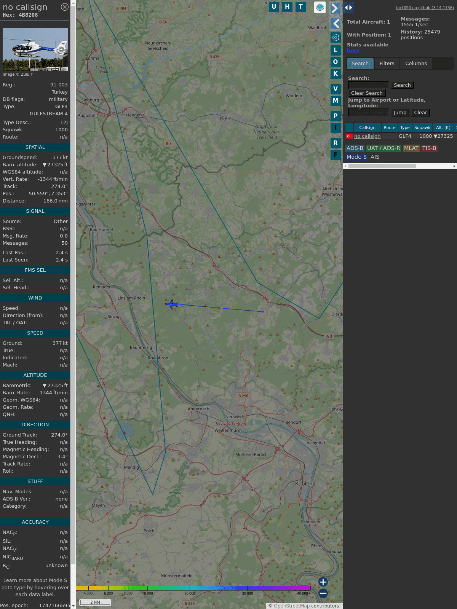The width and height of the screenshot is (457, 609).
Task: Zoom in with the plus button
Action: 323,582
